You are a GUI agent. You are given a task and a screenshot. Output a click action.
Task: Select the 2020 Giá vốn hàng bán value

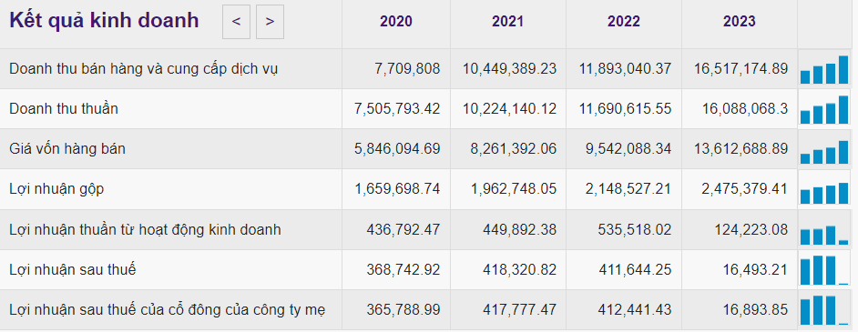click(x=397, y=149)
